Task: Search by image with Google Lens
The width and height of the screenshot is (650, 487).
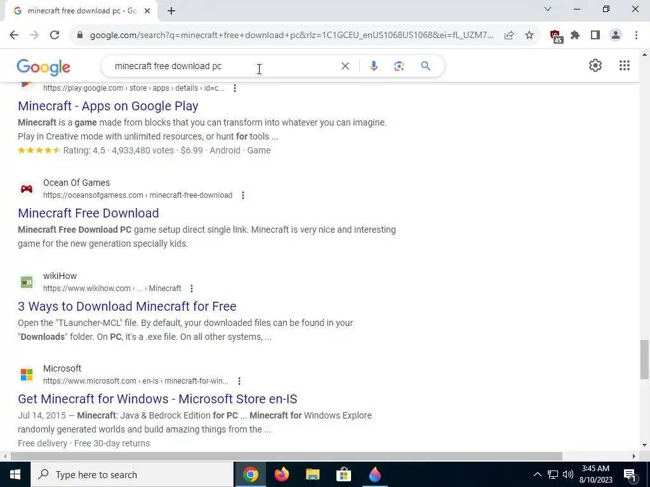Action: 399,66
